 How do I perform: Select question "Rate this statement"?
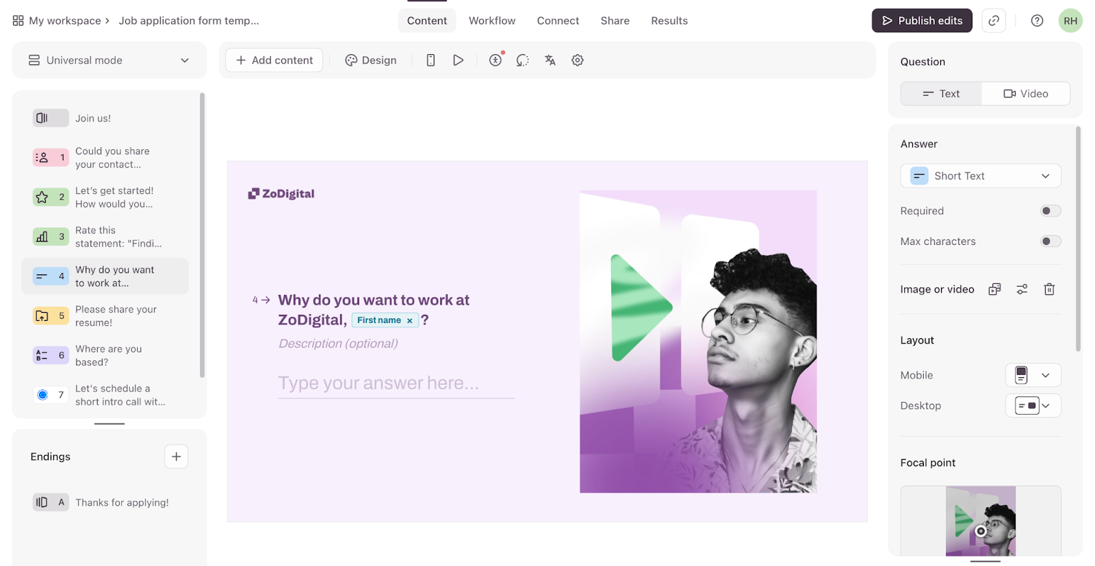(x=118, y=237)
